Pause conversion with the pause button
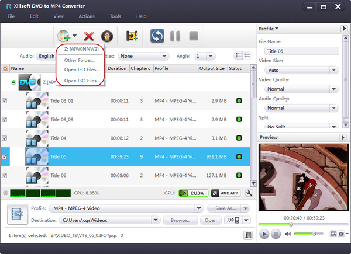Screen dimensions: 351x254 coord(175,36)
